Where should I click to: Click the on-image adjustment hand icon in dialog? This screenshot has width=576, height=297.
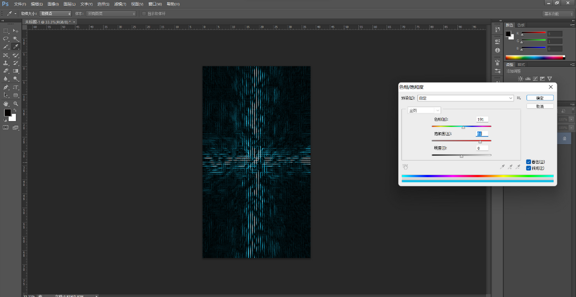point(406,167)
